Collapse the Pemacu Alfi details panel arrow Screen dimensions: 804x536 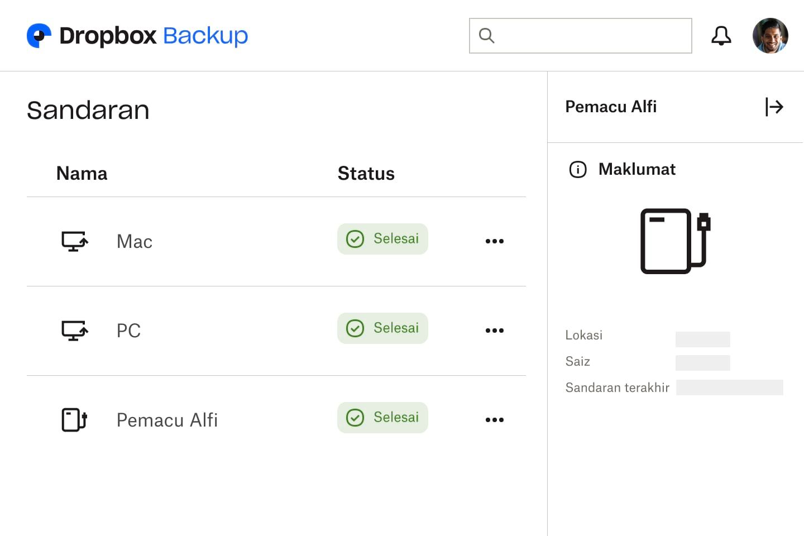[x=774, y=107]
